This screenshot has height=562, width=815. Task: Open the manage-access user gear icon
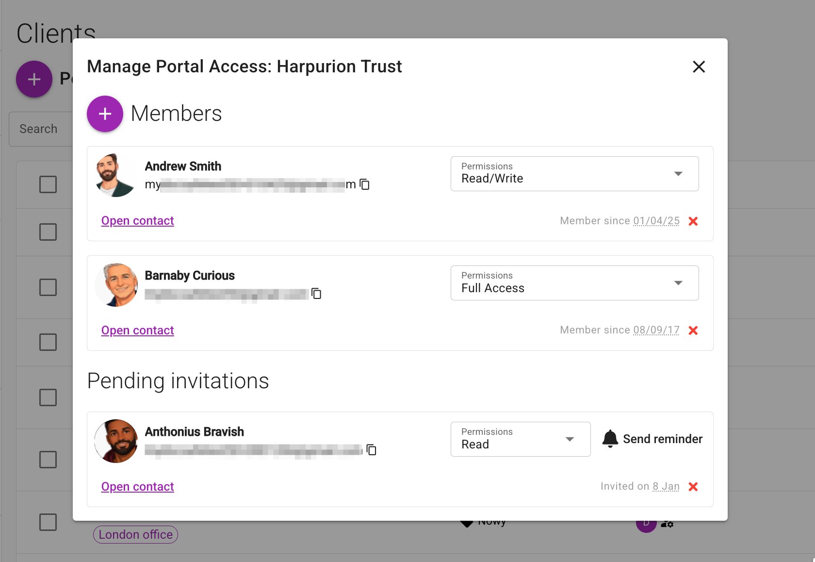pos(667,524)
